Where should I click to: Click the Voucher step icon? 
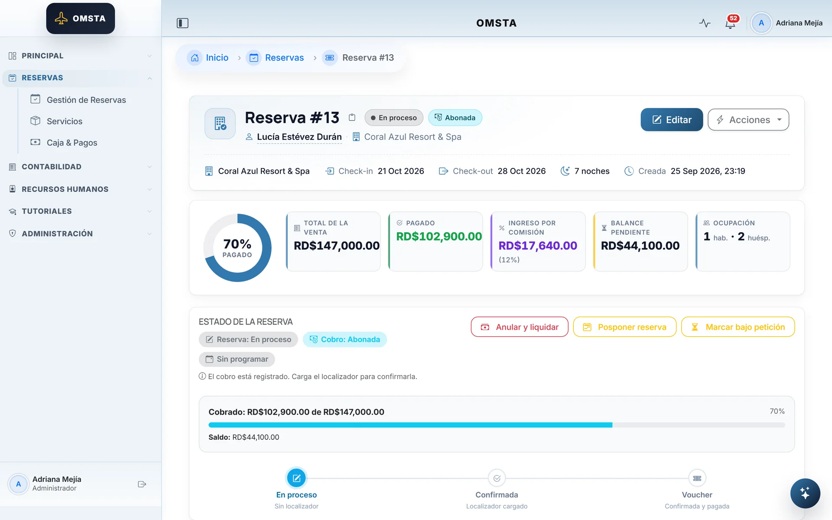[697, 478]
